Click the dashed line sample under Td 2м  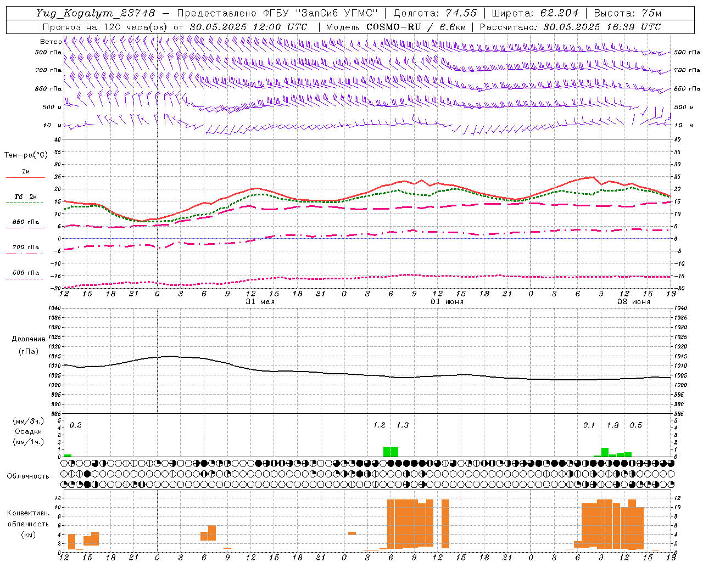[x=25, y=203]
